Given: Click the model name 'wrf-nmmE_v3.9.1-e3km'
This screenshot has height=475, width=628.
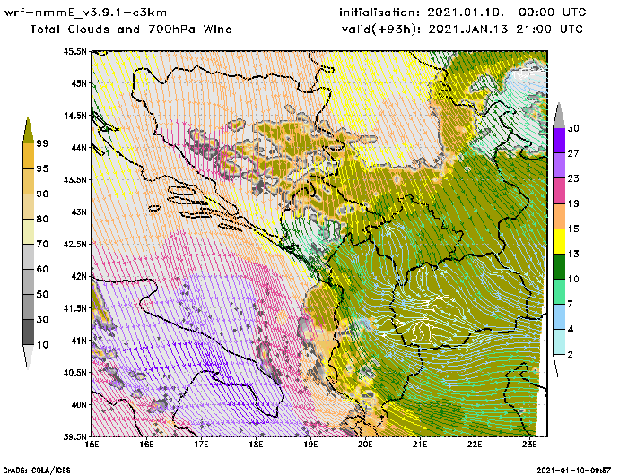Looking at the screenshot, I should [85, 13].
